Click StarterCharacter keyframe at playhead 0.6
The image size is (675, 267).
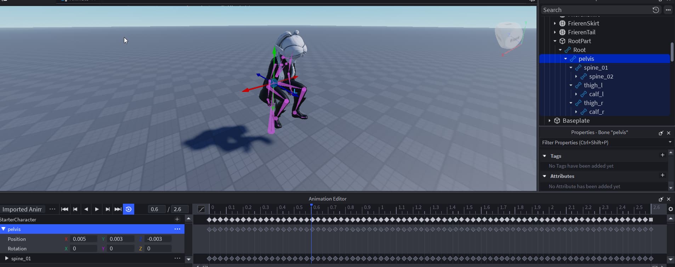point(312,220)
